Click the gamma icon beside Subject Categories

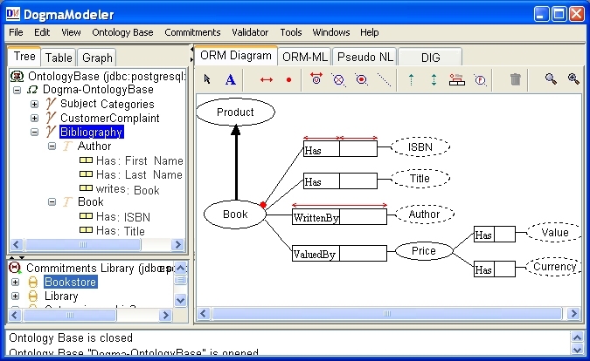51,104
